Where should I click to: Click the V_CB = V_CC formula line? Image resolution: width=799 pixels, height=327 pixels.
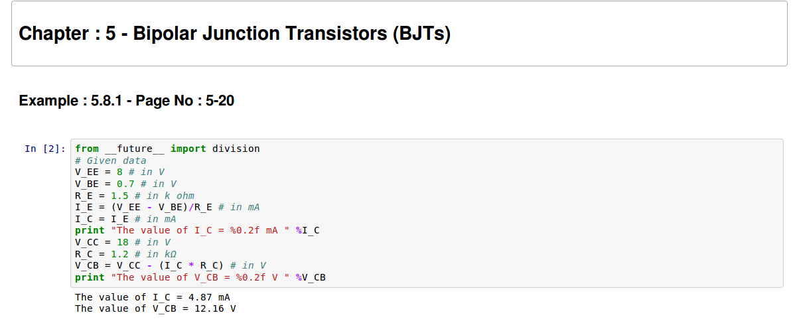(x=170, y=265)
